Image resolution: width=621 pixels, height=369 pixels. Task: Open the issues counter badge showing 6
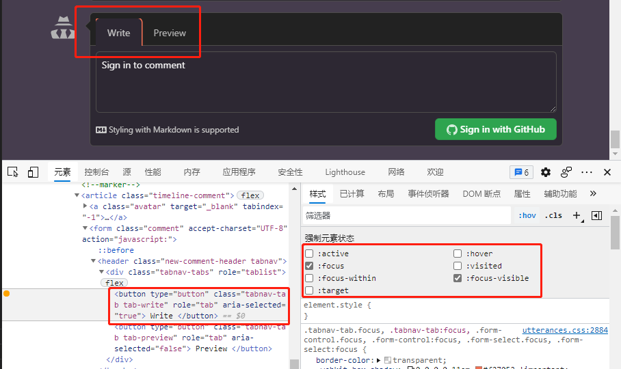pyautogui.click(x=521, y=172)
